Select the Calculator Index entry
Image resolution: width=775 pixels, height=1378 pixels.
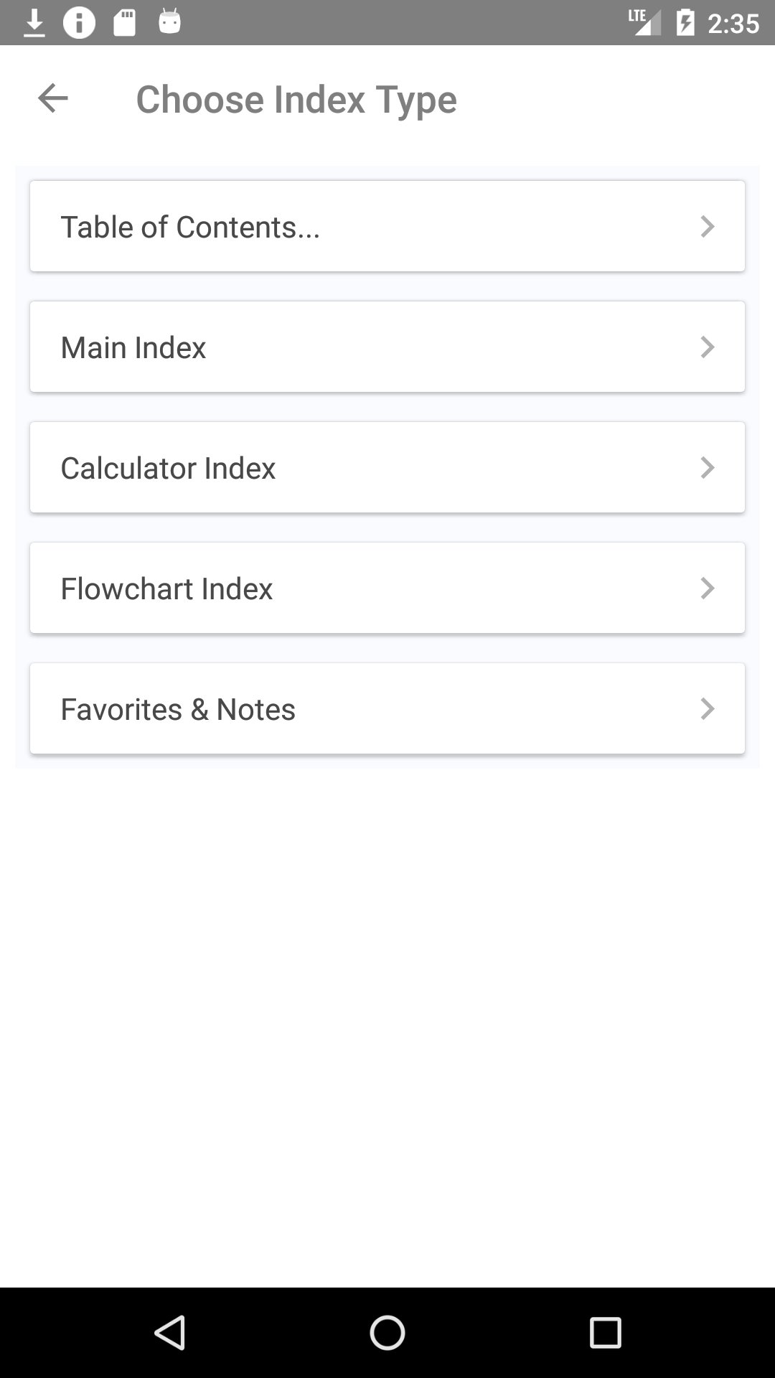pos(168,468)
